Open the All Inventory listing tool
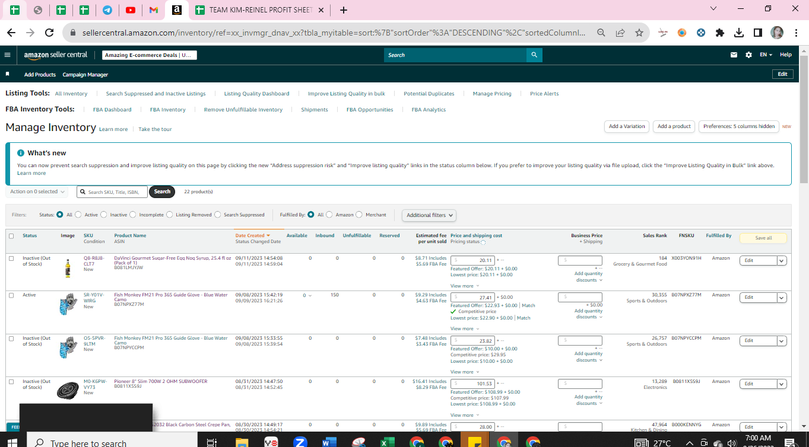 click(x=71, y=94)
